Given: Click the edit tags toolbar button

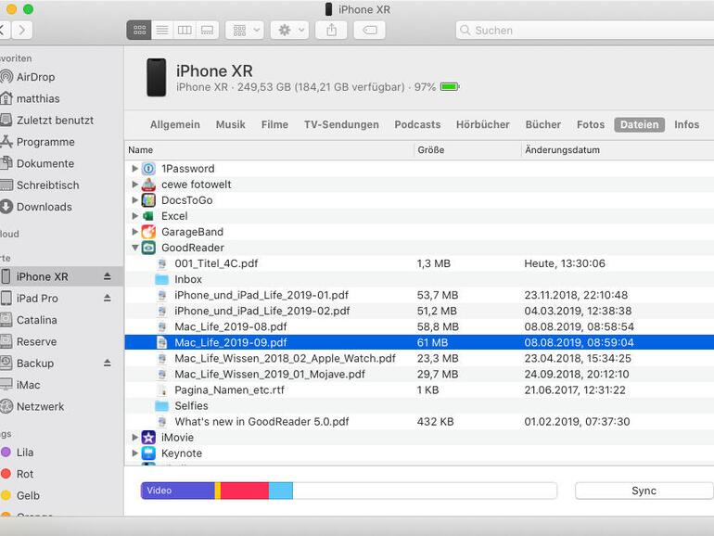Looking at the screenshot, I should click(x=369, y=31).
